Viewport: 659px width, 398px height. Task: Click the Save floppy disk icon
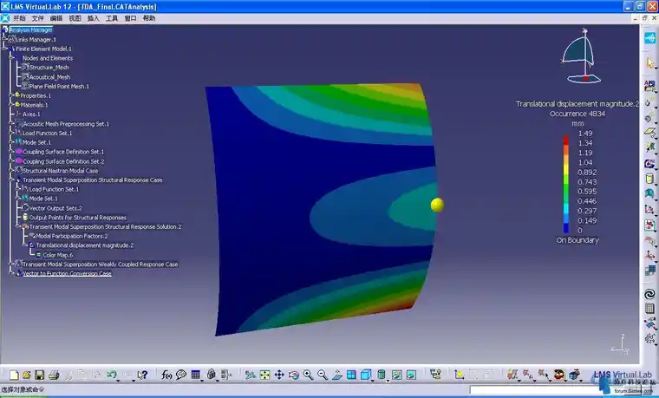(40, 375)
